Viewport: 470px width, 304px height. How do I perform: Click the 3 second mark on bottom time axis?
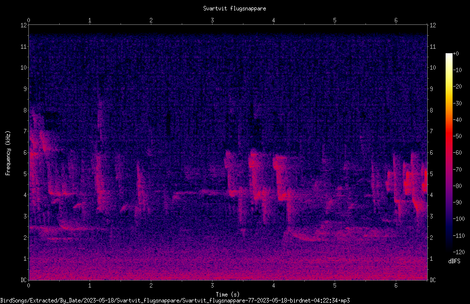[212, 286]
